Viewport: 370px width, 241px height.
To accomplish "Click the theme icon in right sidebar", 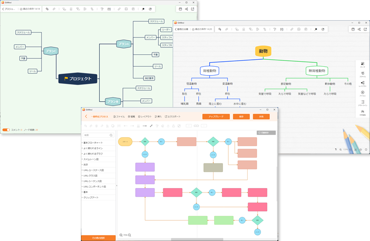I will 362,65.
